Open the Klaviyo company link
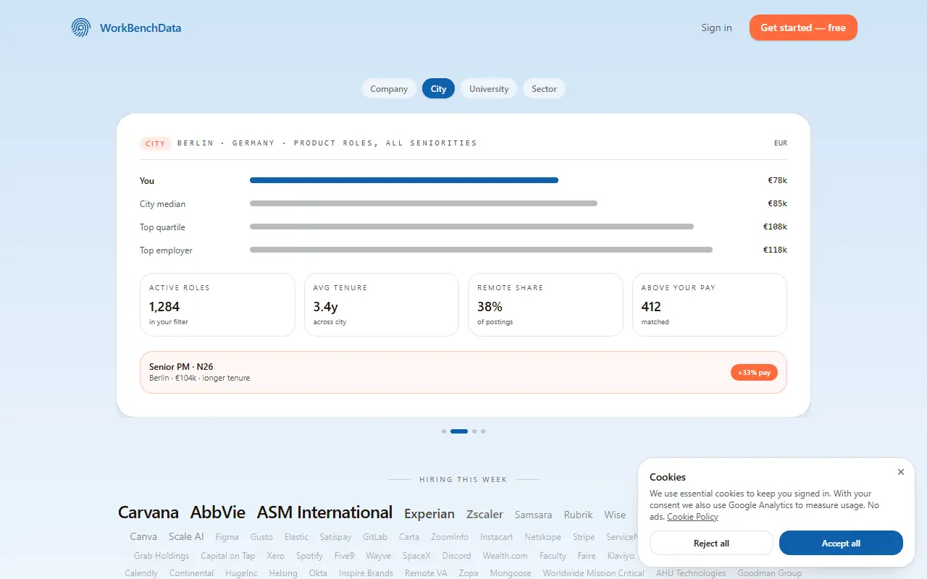The width and height of the screenshot is (927, 579). (x=621, y=556)
